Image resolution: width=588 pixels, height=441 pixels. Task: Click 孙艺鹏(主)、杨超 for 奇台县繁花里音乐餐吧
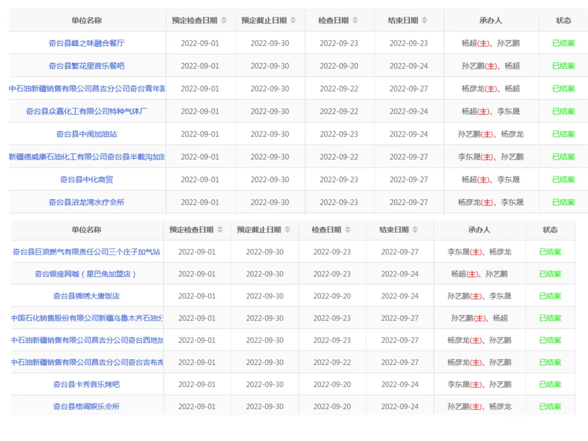[491, 66]
